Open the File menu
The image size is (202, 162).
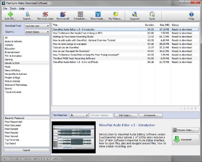point(5,8)
